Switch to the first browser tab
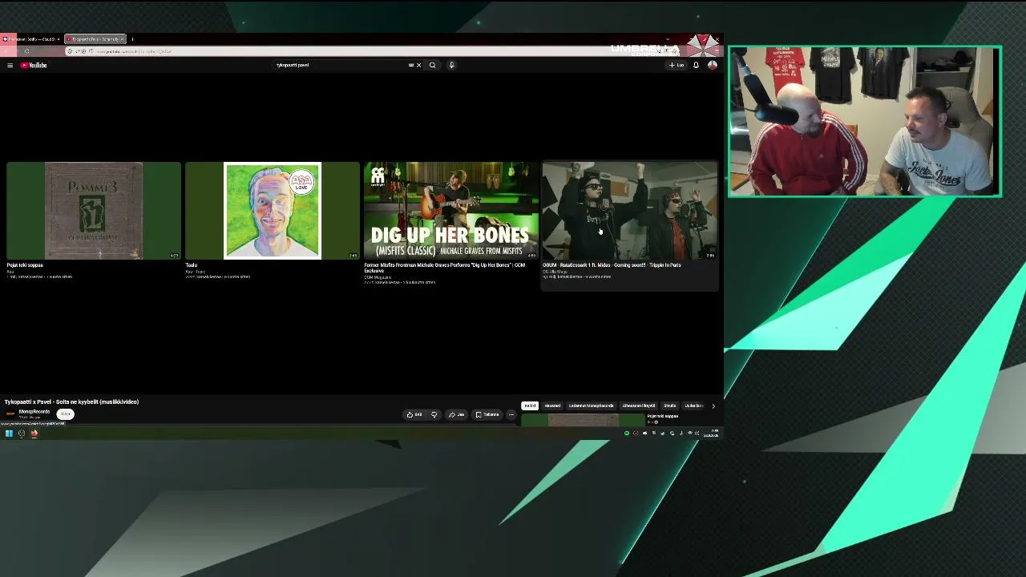The image size is (1026, 577). pyautogui.click(x=32, y=38)
